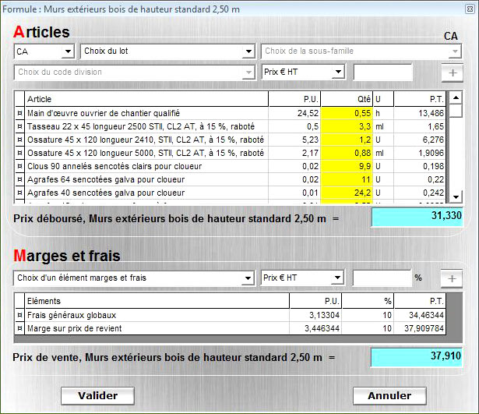Click the Annuler button
479x414 pixels.
pyautogui.click(x=389, y=395)
